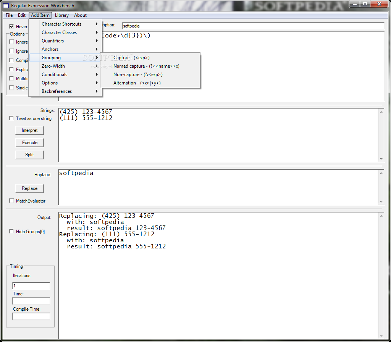Open the File menu

click(x=9, y=15)
